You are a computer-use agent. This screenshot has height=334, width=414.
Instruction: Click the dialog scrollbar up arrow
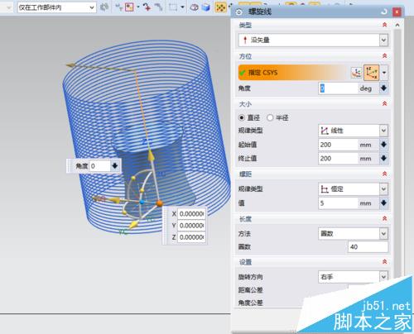pos(397,25)
